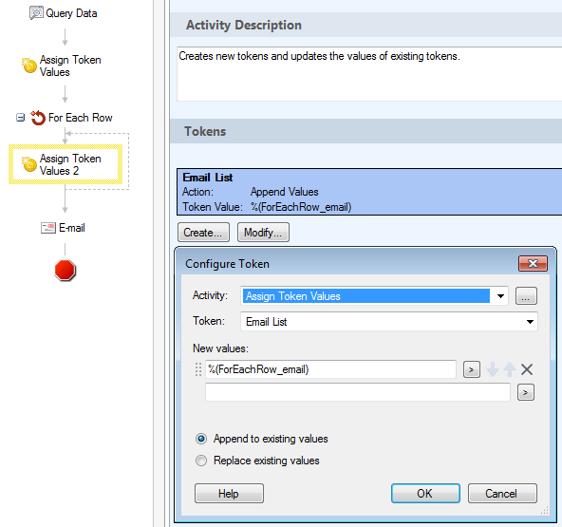
Task: Click the empty new value input field
Action: pos(357,392)
